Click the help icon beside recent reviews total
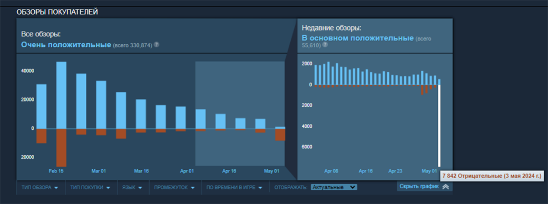Screen dimensions: 548x204 [x=326, y=45]
